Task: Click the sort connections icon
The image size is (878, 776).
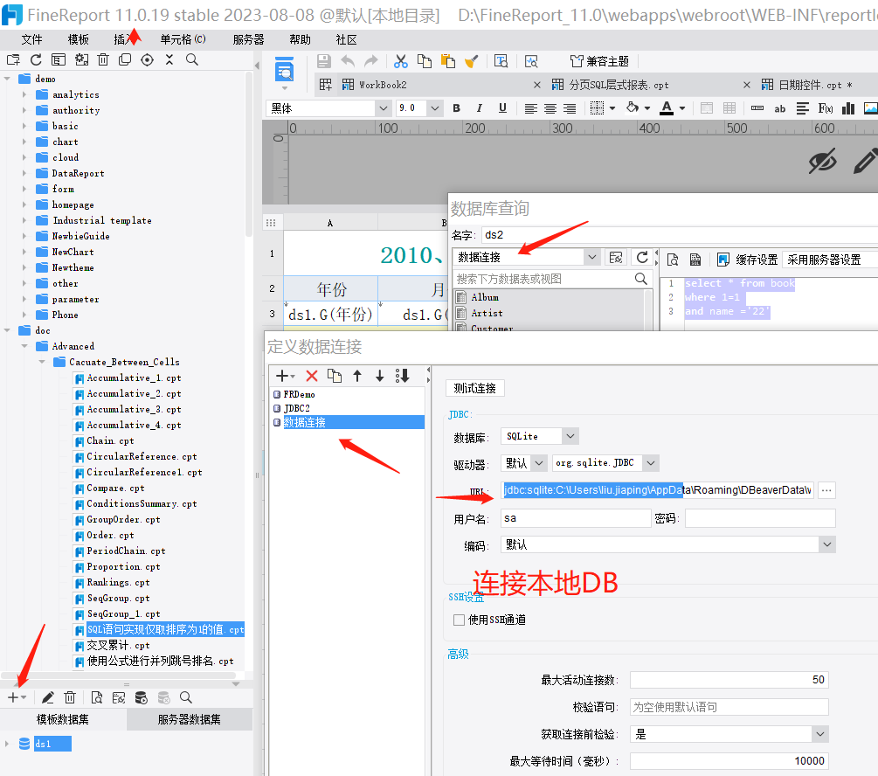Action: [403, 376]
